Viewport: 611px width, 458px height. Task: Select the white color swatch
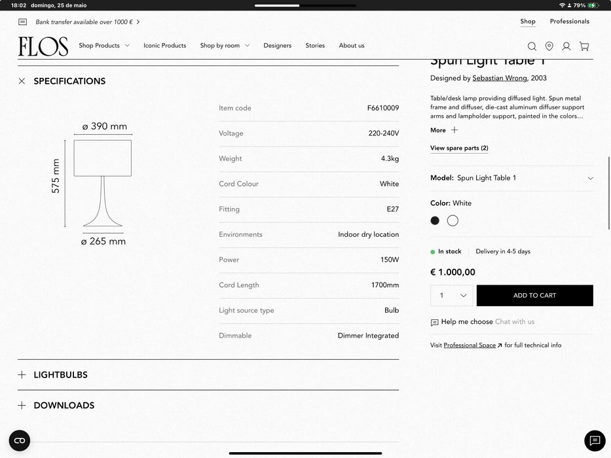pyautogui.click(x=453, y=220)
